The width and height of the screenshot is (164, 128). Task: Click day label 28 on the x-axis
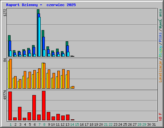point(139,124)
